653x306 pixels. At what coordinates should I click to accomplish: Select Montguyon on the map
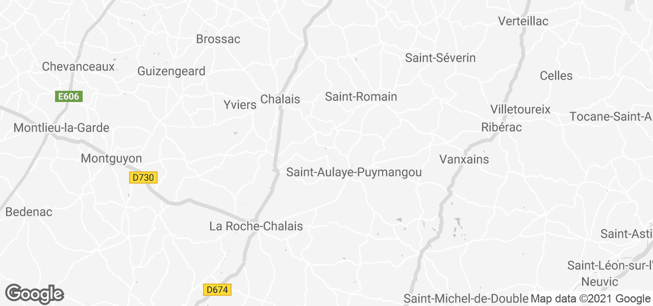111,159
